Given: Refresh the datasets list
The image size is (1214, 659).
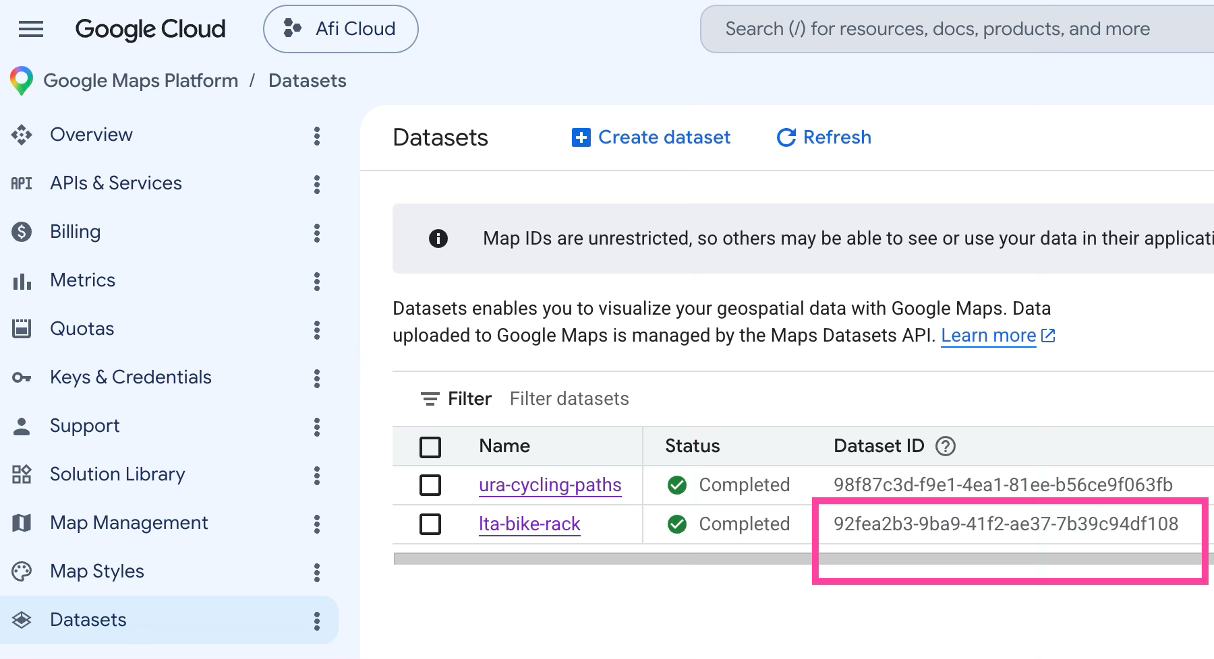Looking at the screenshot, I should [823, 137].
